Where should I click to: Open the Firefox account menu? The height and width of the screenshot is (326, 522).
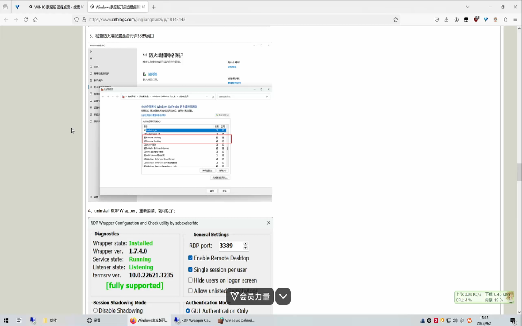(x=456, y=20)
